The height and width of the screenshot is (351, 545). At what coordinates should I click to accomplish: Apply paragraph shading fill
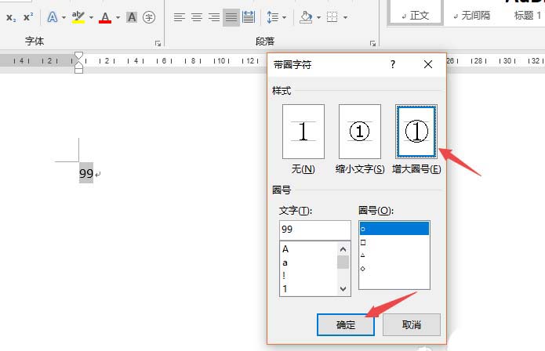[306, 17]
